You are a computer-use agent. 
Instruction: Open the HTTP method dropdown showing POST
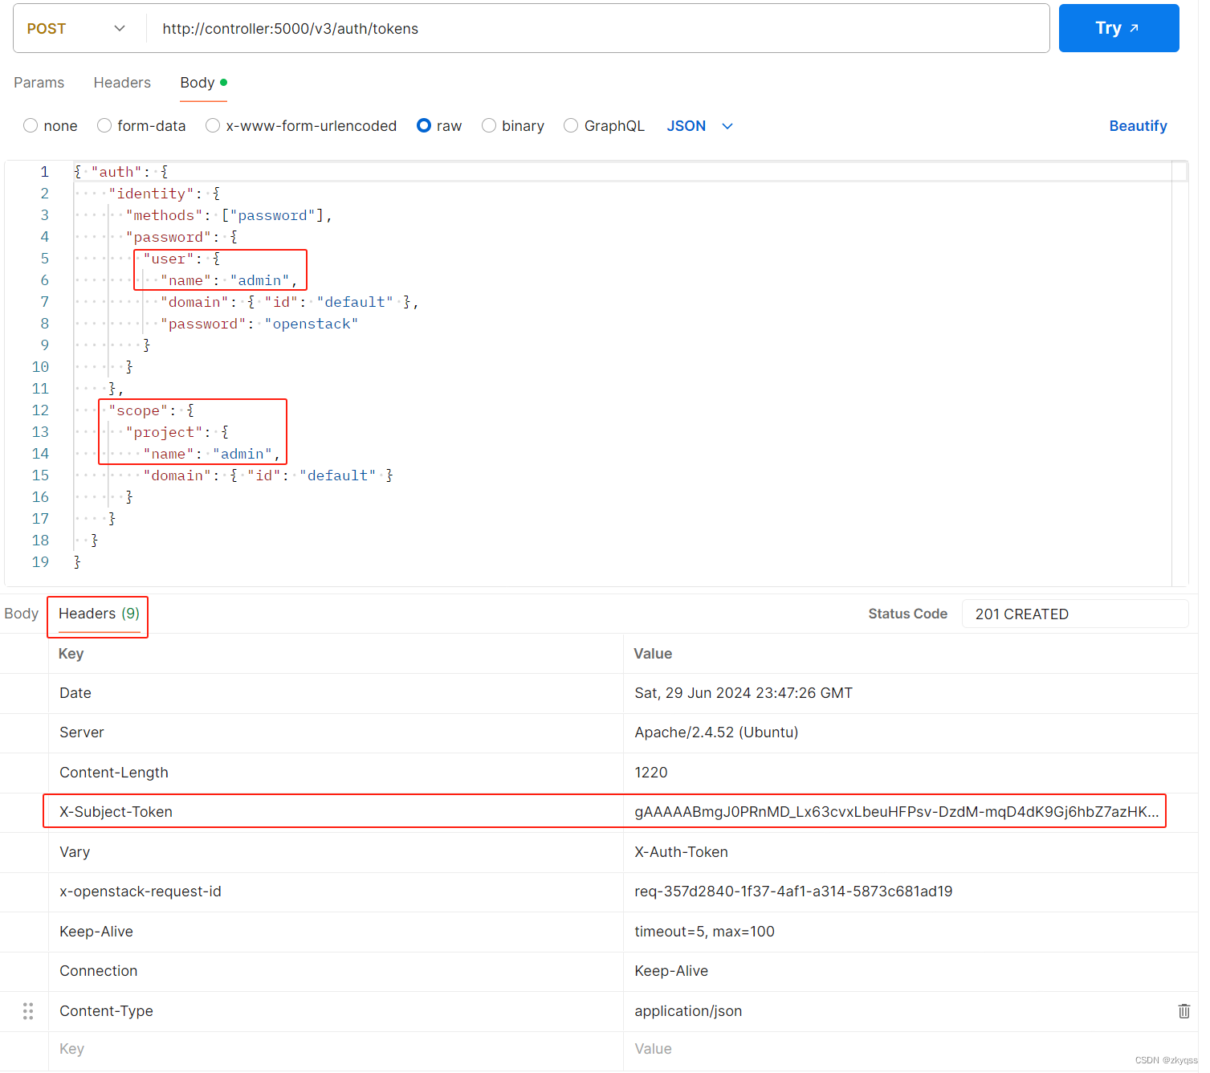click(x=78, y=28)
